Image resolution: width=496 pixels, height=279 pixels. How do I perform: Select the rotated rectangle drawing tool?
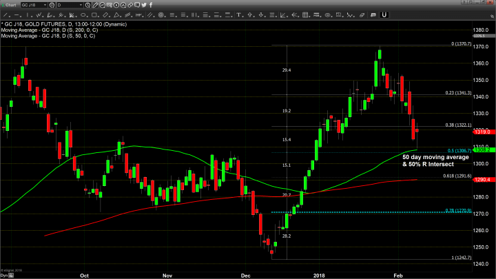tap(105, 15)
